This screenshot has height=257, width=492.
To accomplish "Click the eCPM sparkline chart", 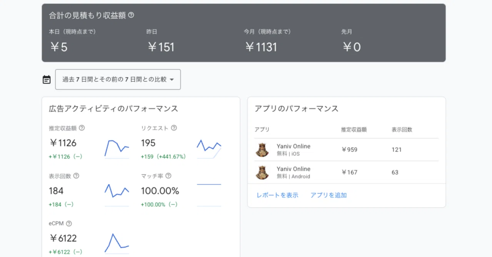I will [117, 243].
